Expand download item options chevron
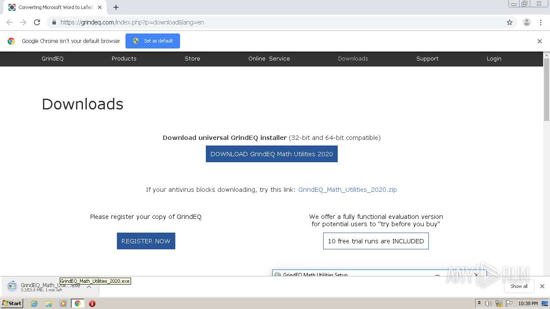Screen dimensions: 550x309 pyautogui.click(x=89, y=287)
